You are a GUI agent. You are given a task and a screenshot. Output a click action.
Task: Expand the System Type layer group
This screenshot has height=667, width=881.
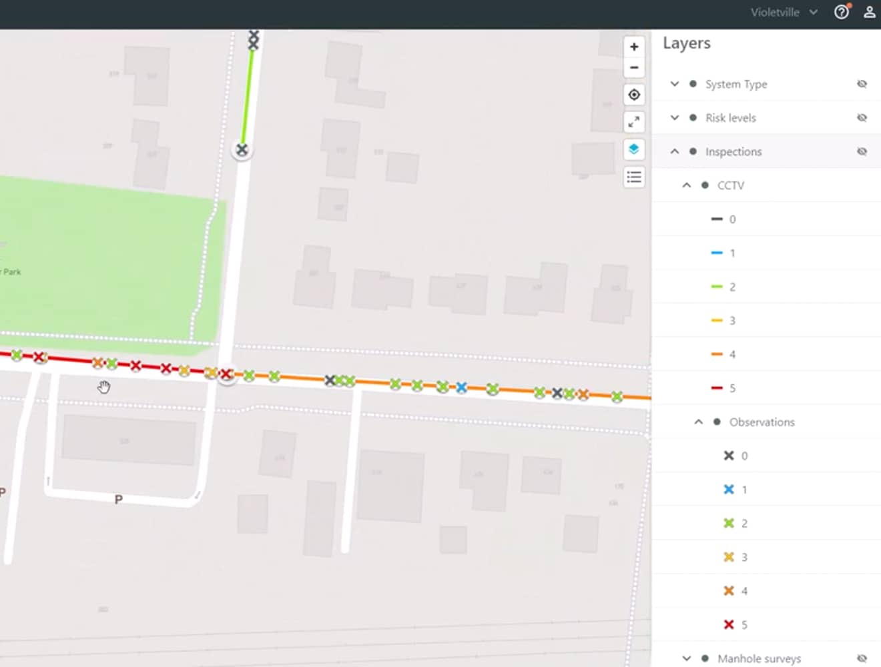coord(675,84)
